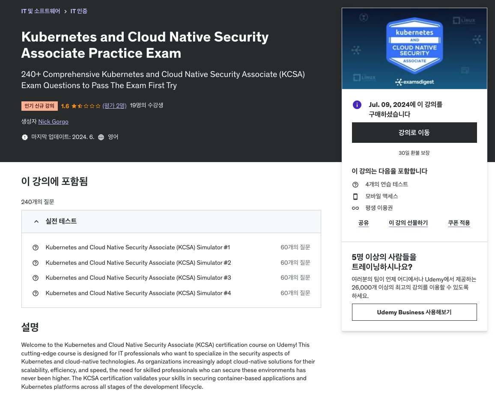Click the 60개의 질문 count for Simulator #4
495x396 pixels.
click(x=295, y=293)
